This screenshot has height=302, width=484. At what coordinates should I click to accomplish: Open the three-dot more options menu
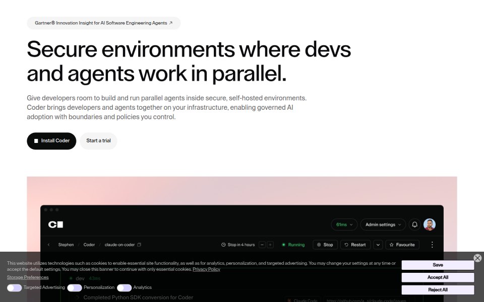click(432, 245)
